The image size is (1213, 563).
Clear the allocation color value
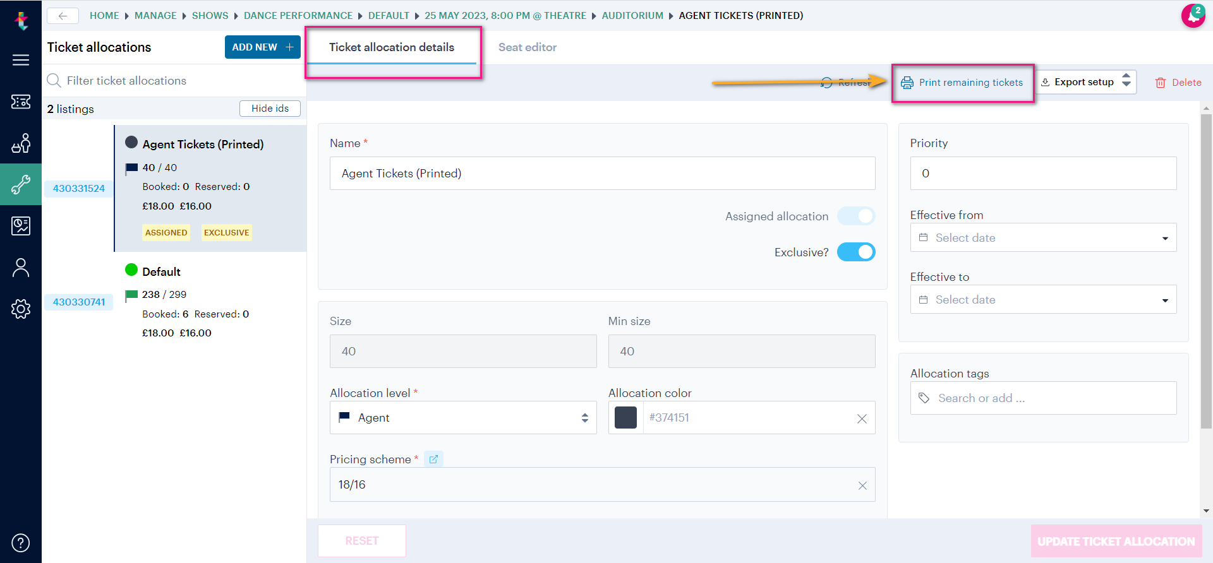coord(862,418)
